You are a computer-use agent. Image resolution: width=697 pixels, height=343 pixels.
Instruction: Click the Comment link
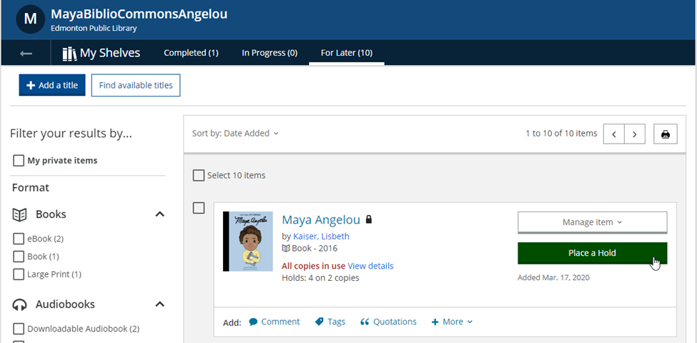click(x=280, y=322)
